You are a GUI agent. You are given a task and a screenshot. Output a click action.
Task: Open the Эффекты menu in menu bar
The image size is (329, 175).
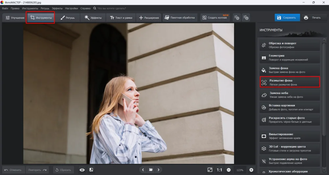point(57,8)
